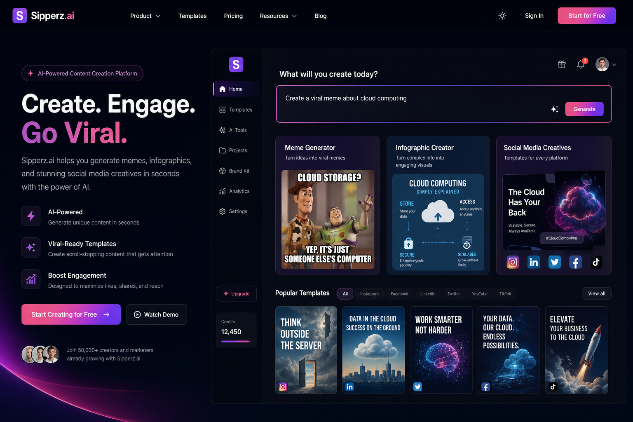Open Your Data Our Cloud template
This screenshot has height=422, width=633.
coord(509,350)
